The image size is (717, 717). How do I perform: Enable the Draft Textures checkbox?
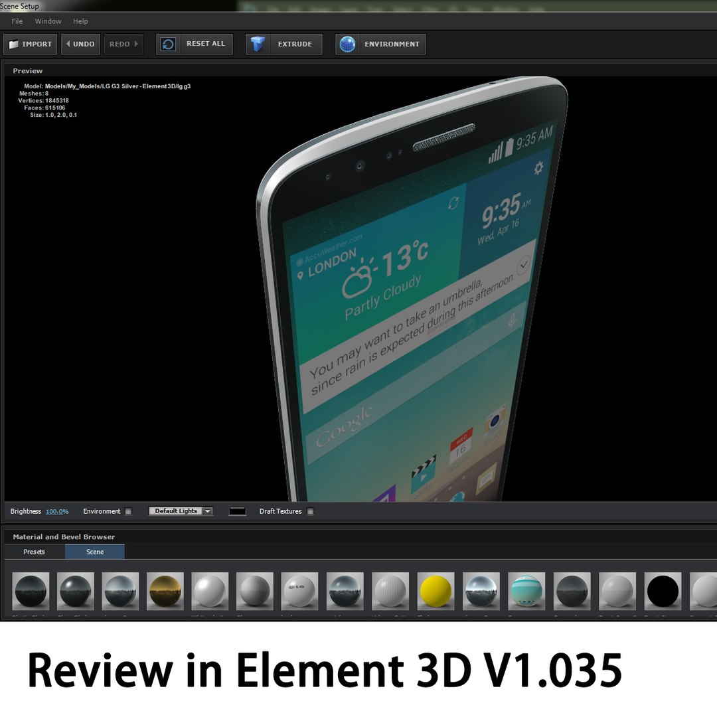click(311, 511)
